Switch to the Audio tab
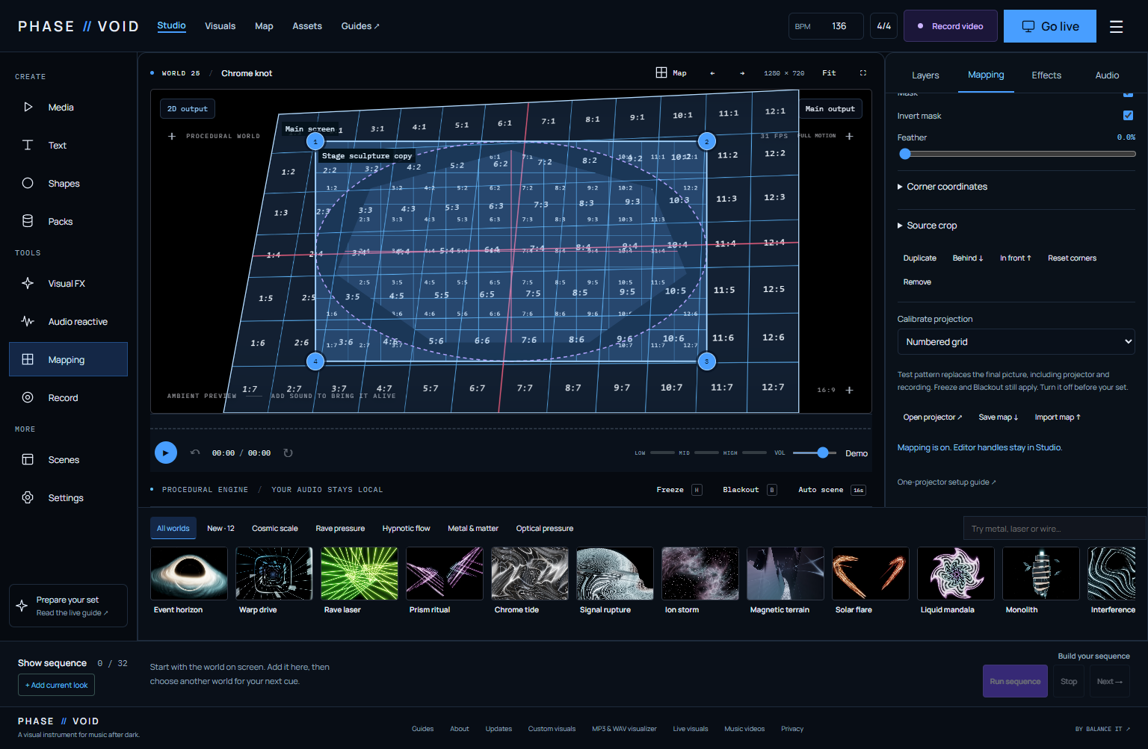The width and height of the screenshot is (1148, 749). [1107, 75]
